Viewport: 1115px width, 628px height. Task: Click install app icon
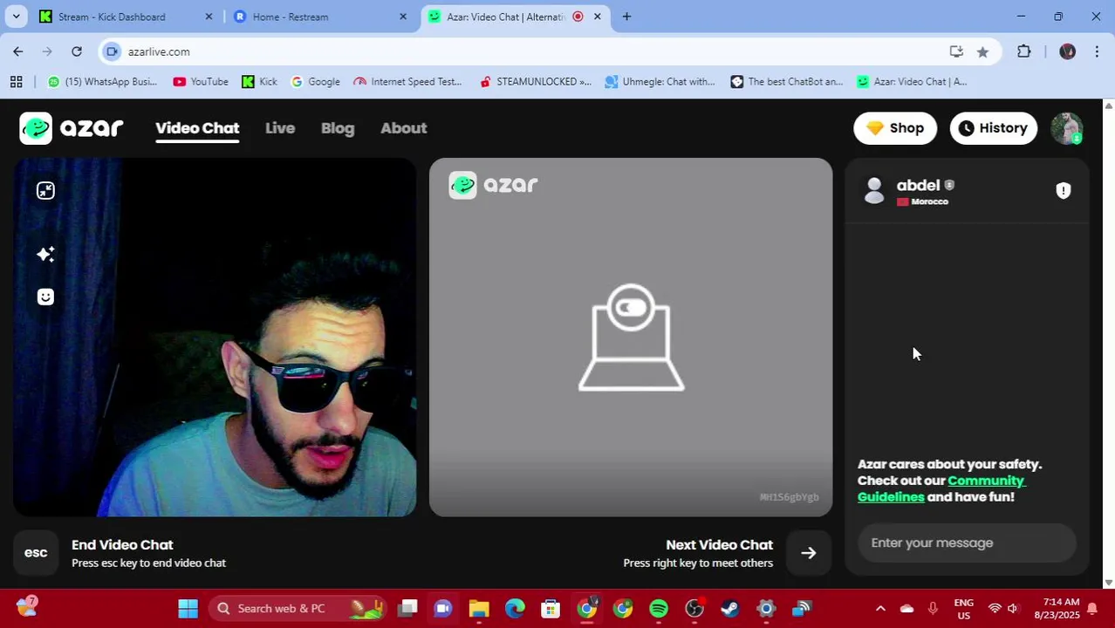956,51
